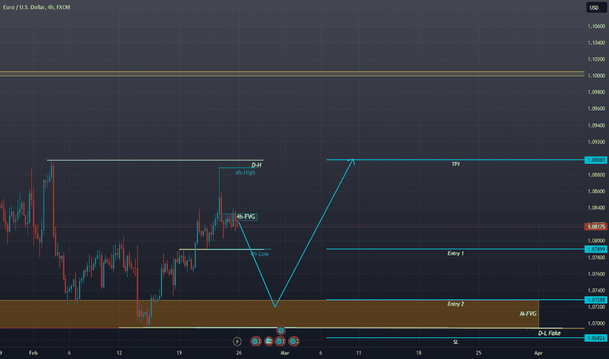
Task: Click the Feb label on the time axis
Action: [x=33, y=352]
